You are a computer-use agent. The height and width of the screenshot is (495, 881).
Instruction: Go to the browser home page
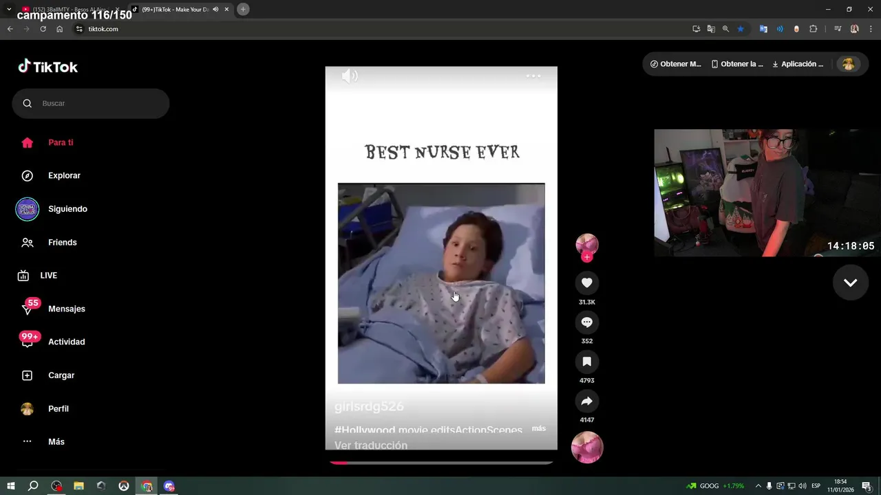point(60,29)
